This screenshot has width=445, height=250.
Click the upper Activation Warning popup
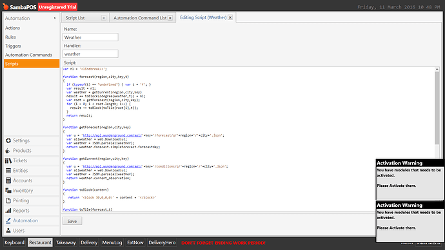pos(410,179)
